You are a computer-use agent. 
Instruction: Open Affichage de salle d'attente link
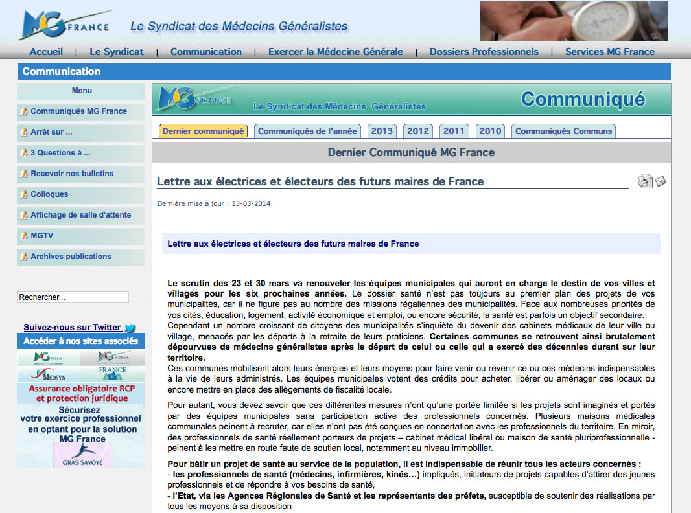point(80,215)
